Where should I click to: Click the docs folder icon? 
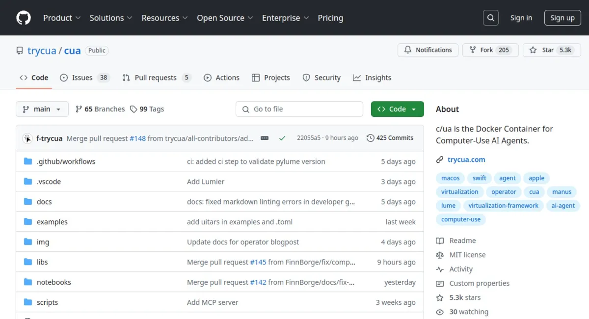click(28, 202)
